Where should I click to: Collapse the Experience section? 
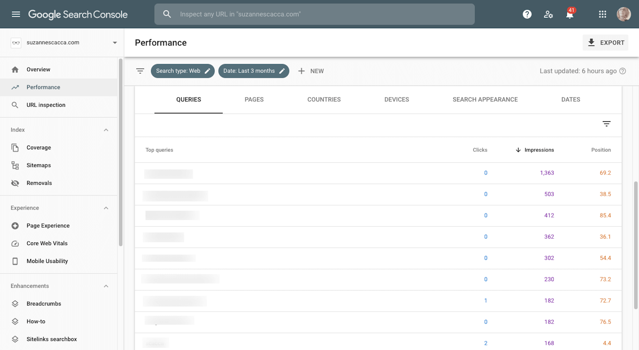106,208
